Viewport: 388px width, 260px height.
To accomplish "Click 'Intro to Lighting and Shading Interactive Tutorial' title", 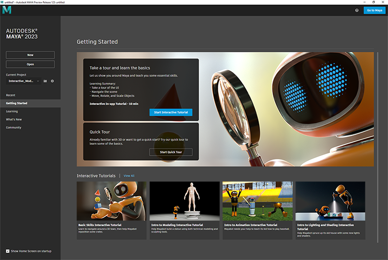I will click(x=325, y=227).
